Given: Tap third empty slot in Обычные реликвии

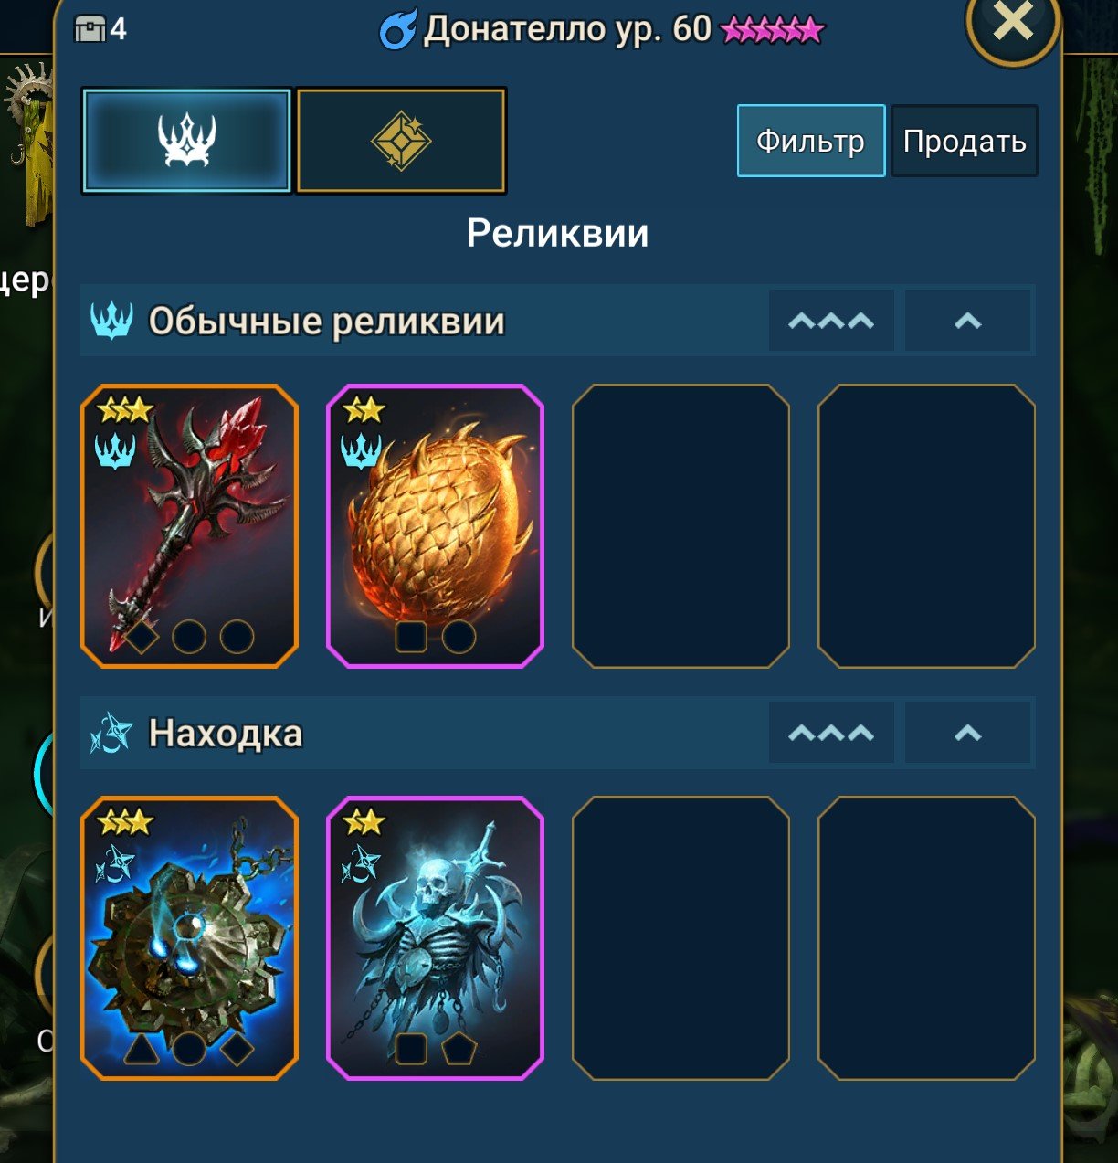Looking at the screenshot, I should (x=680, y=526).
